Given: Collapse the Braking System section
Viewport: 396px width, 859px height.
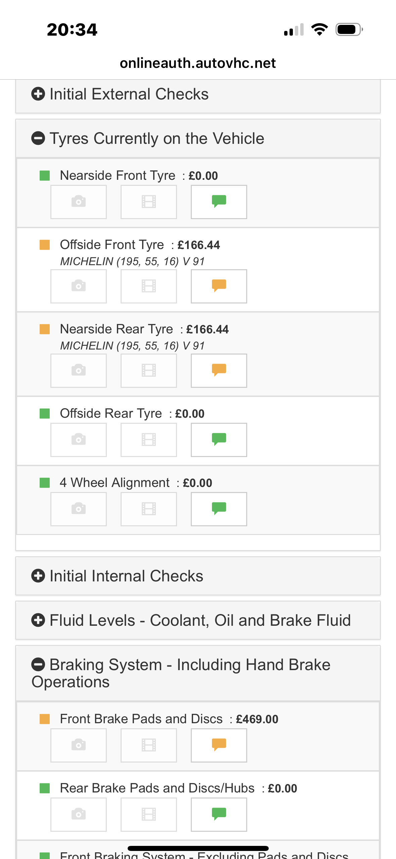Looking at the screenshot, I should pos(38,665).
